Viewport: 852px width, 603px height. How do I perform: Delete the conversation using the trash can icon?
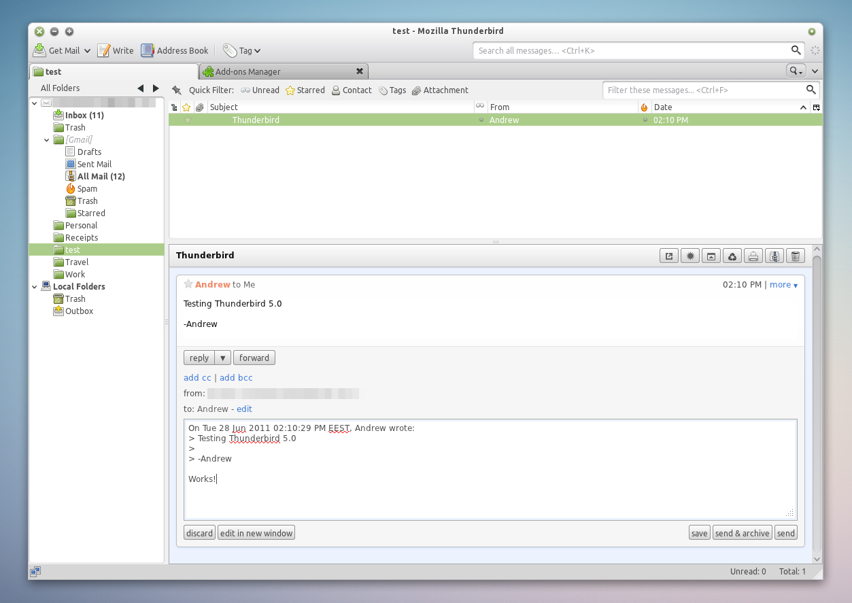796,256
